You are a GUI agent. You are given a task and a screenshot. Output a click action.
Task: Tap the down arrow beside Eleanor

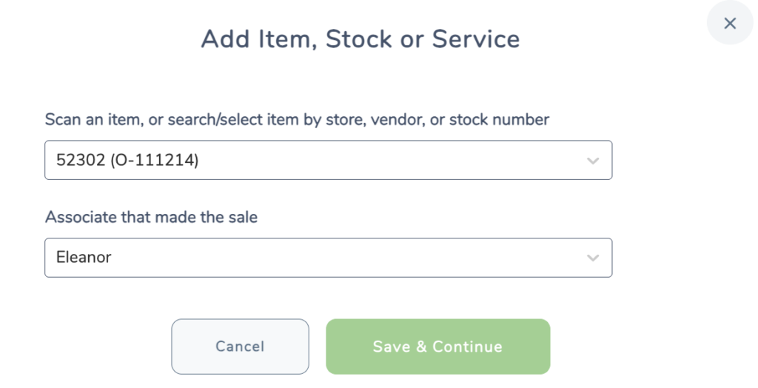593,258
